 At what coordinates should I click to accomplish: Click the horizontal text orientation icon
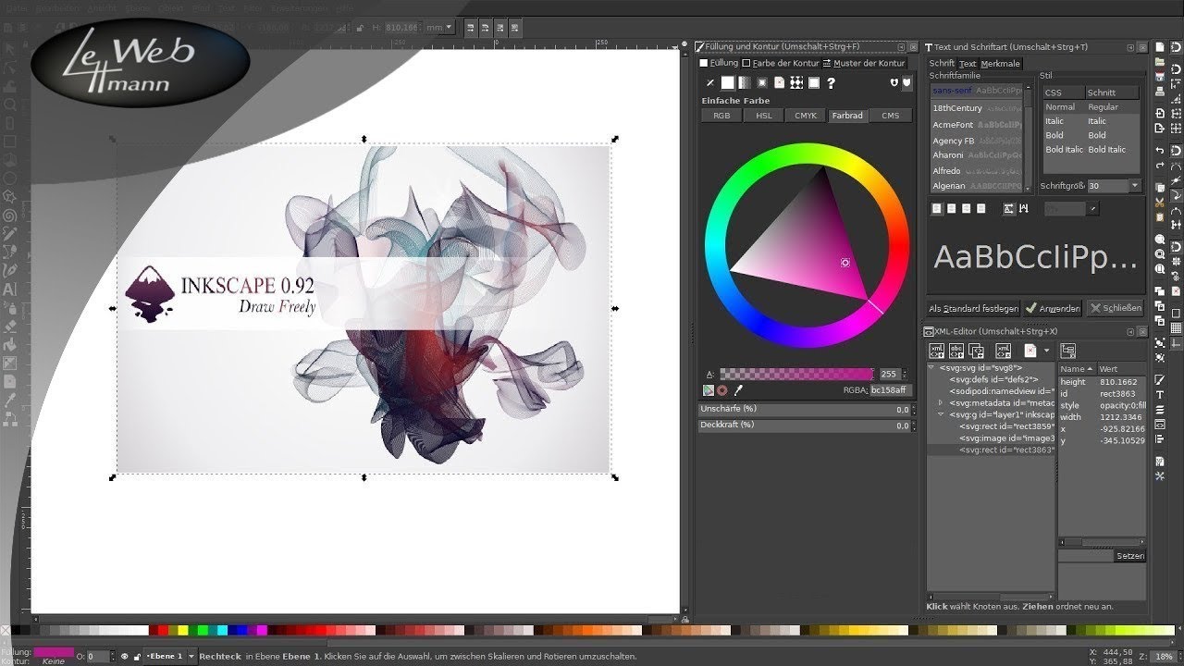click(x=1009, y=208)
